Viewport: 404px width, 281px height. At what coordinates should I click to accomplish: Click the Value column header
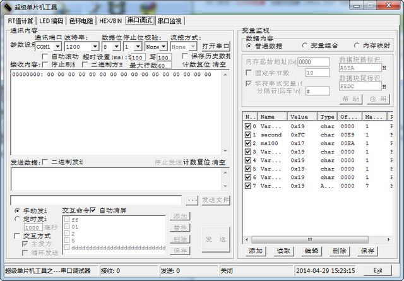pyautogui.click(x=302, y=117)
